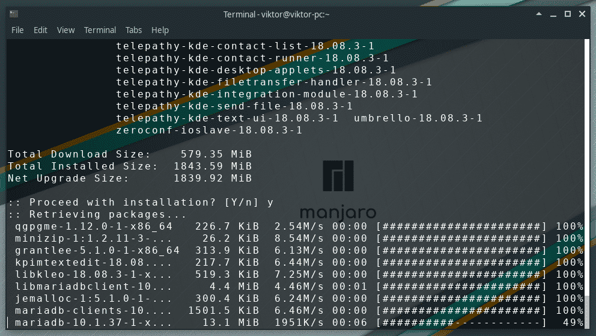Image resolution: width=596 pixels, height=336 pixels.
Task: Click the 'Proceed with installation? [Y/n]' prompt line
Action: pos(141,203)
